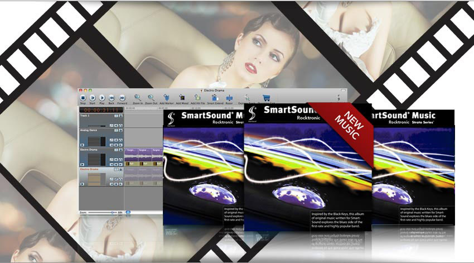Image resolution: width=474 pixels, height=263 pixels.
Task: Open info button on Track 1
Action: click(116, 116)
